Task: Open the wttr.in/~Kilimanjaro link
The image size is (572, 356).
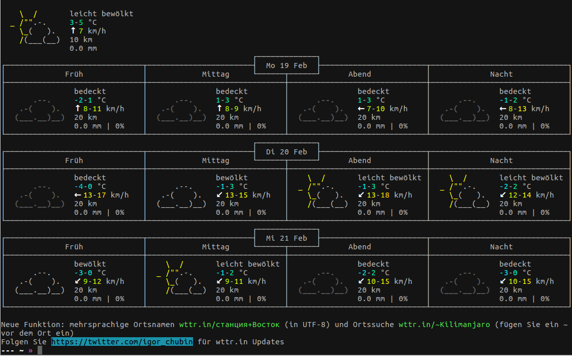Action: [444, 325]
